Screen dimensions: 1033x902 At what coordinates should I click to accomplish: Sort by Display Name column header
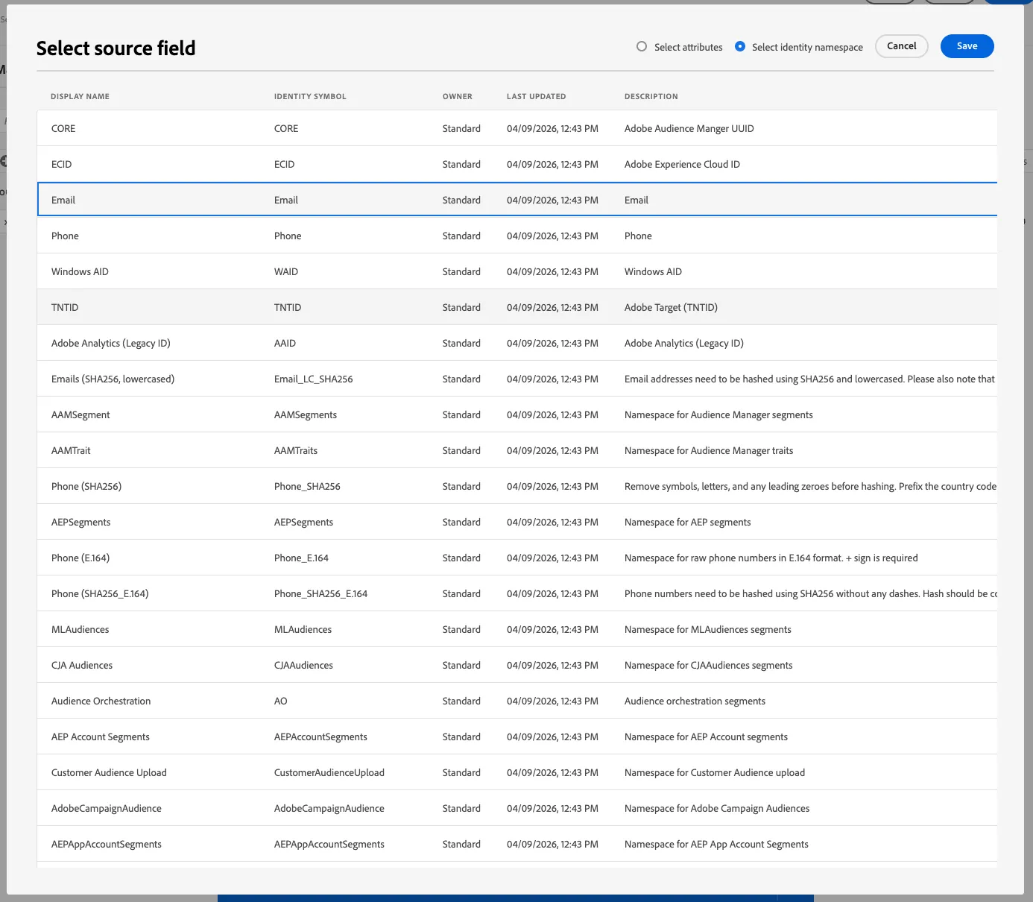pyautogui.click(x=80, y=96)
